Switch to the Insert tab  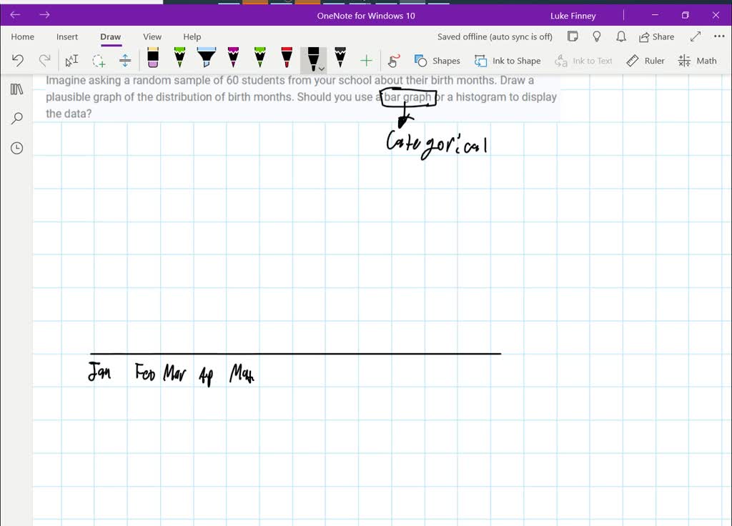[67, 36]
